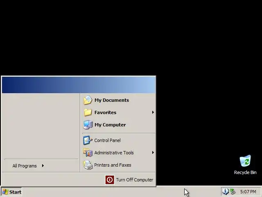Open the Printers and Faxes icon
262x197 pixels.
tap(88, 165)
